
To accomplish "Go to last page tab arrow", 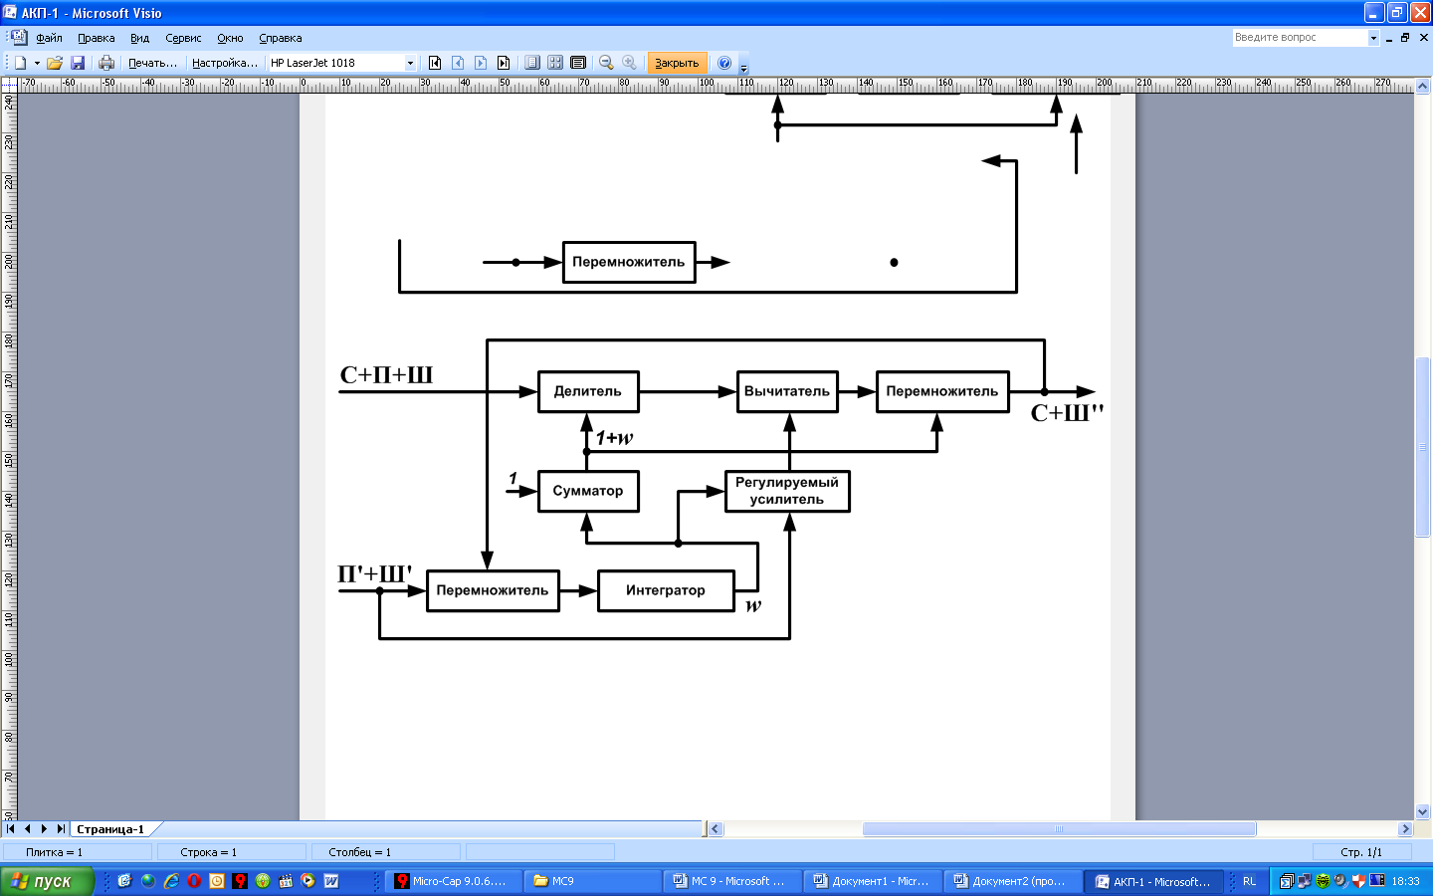I will pos(61,828).
